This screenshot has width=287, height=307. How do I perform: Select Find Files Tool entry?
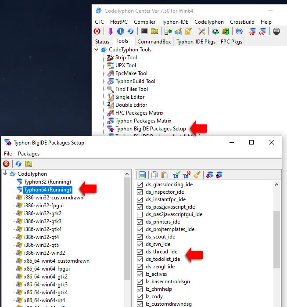[x=132, y=89]
